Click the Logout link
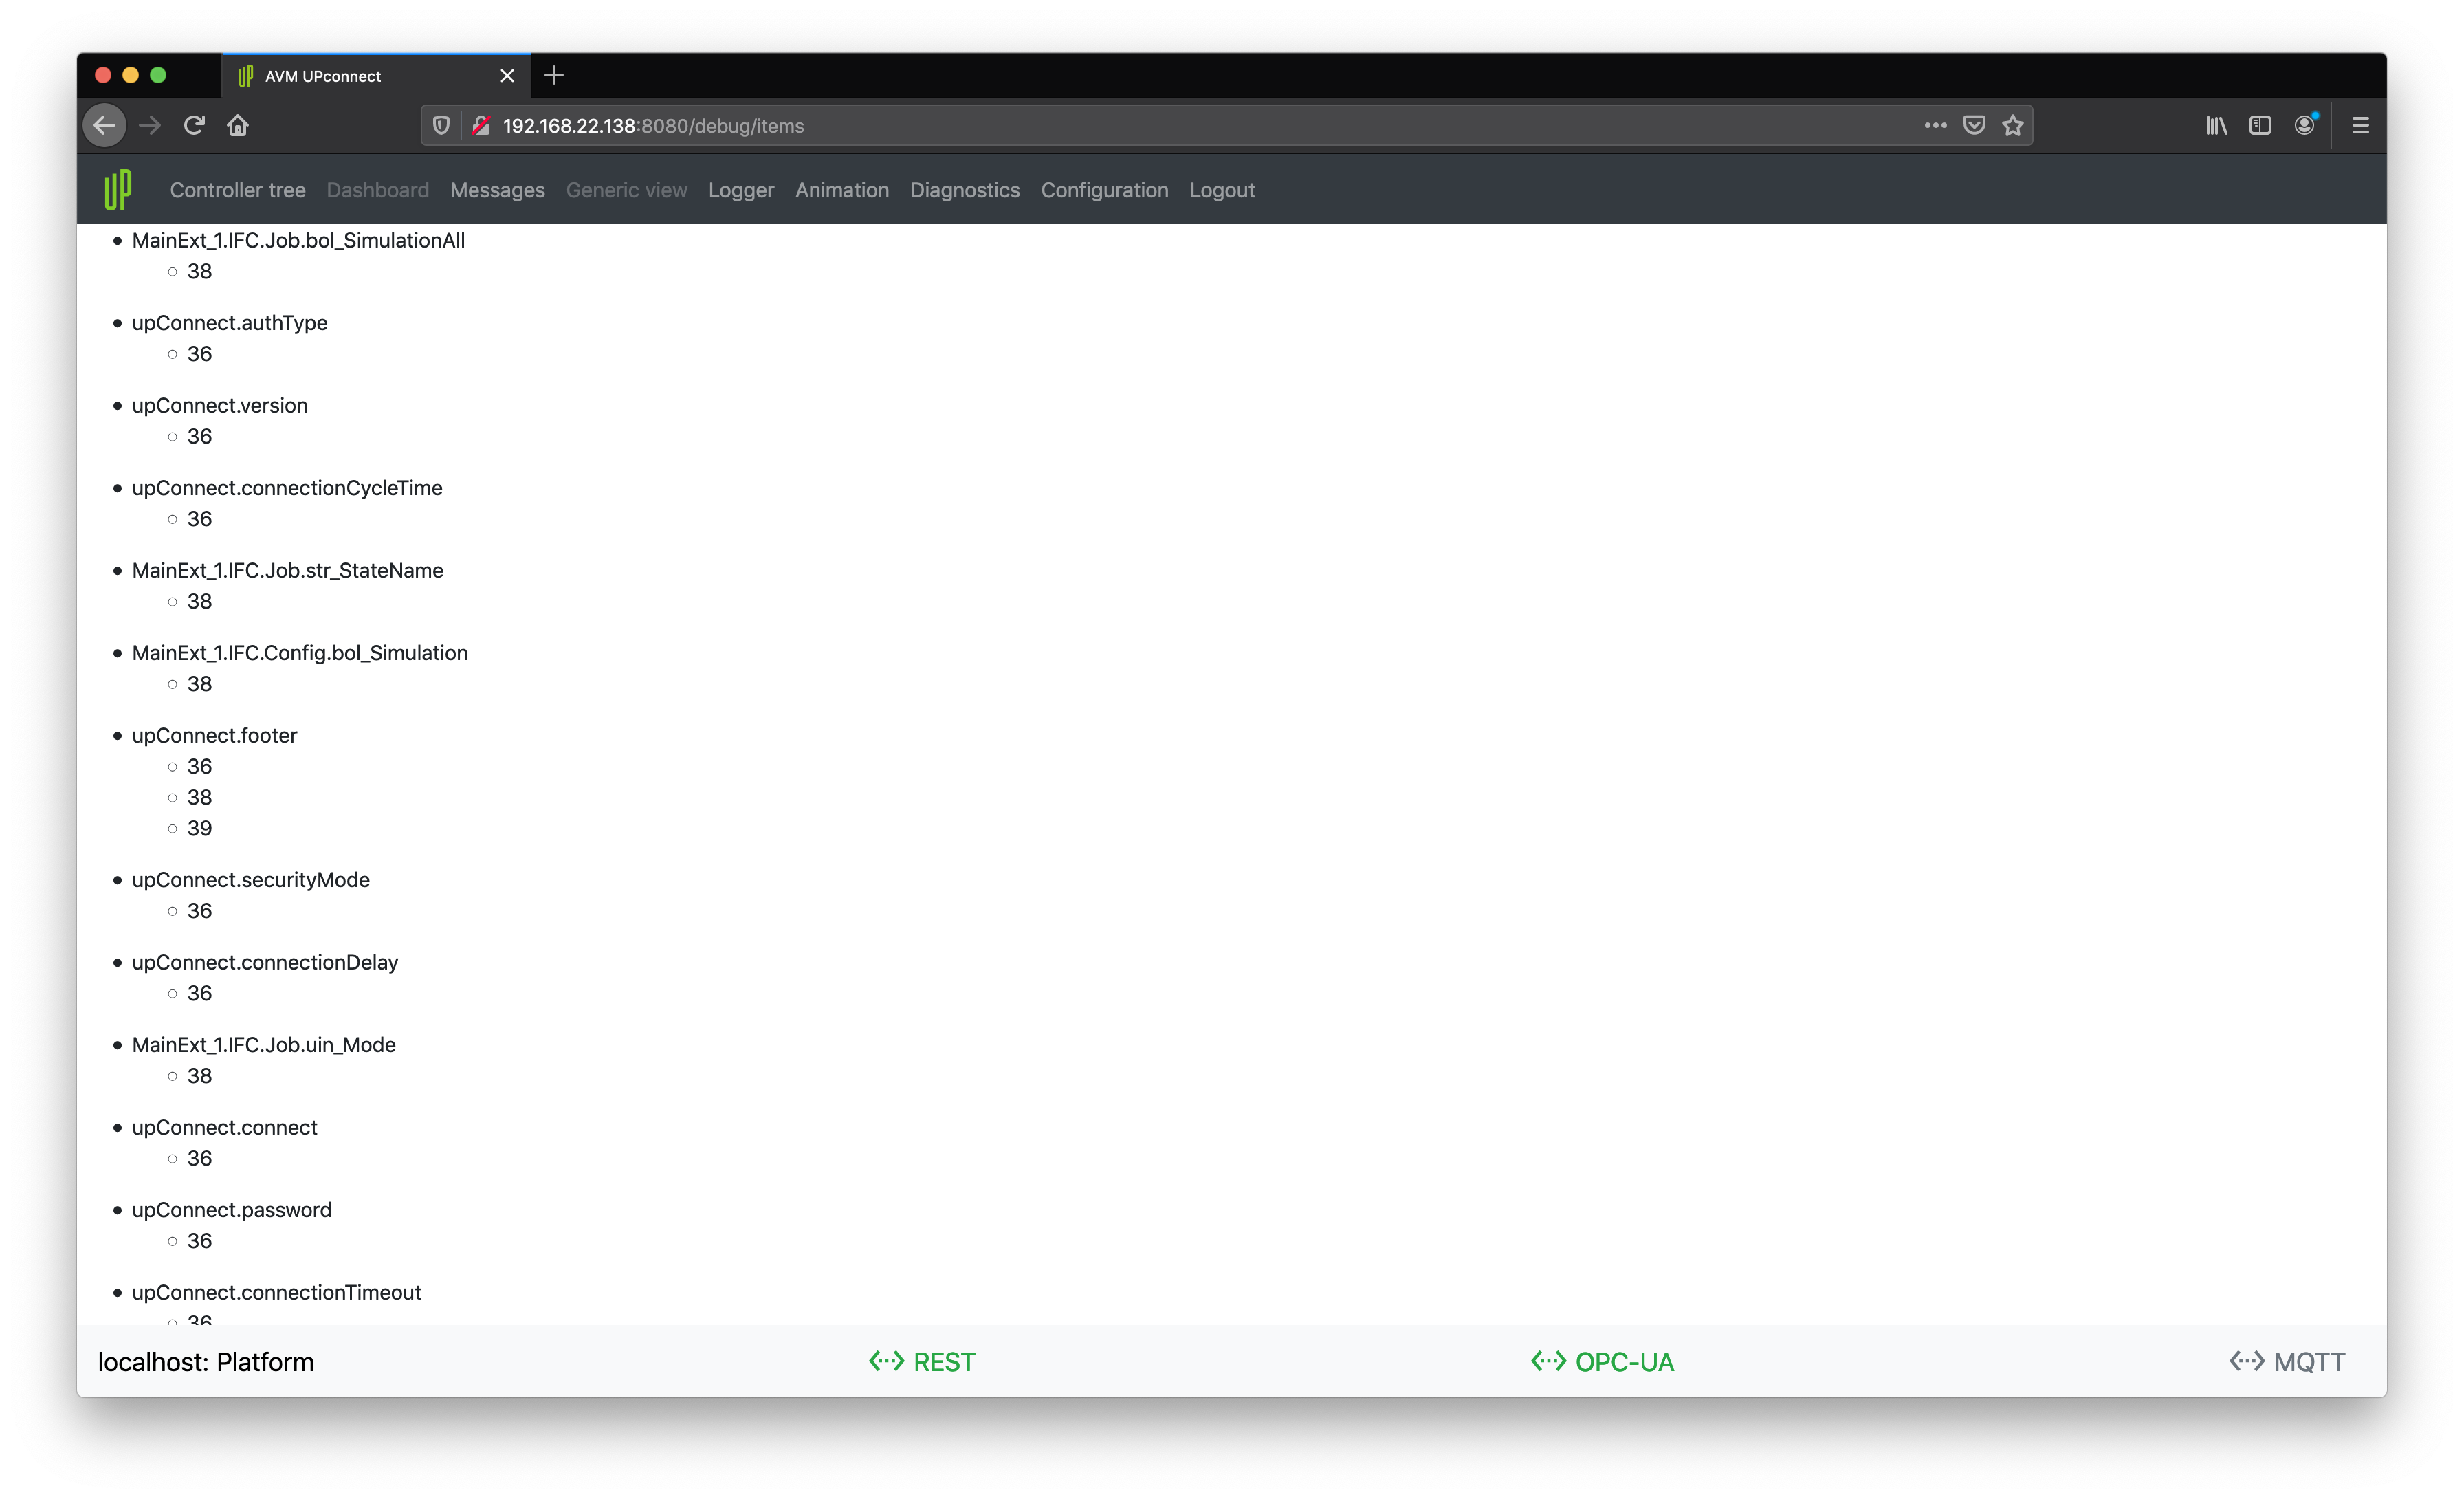 [1221, 190]
